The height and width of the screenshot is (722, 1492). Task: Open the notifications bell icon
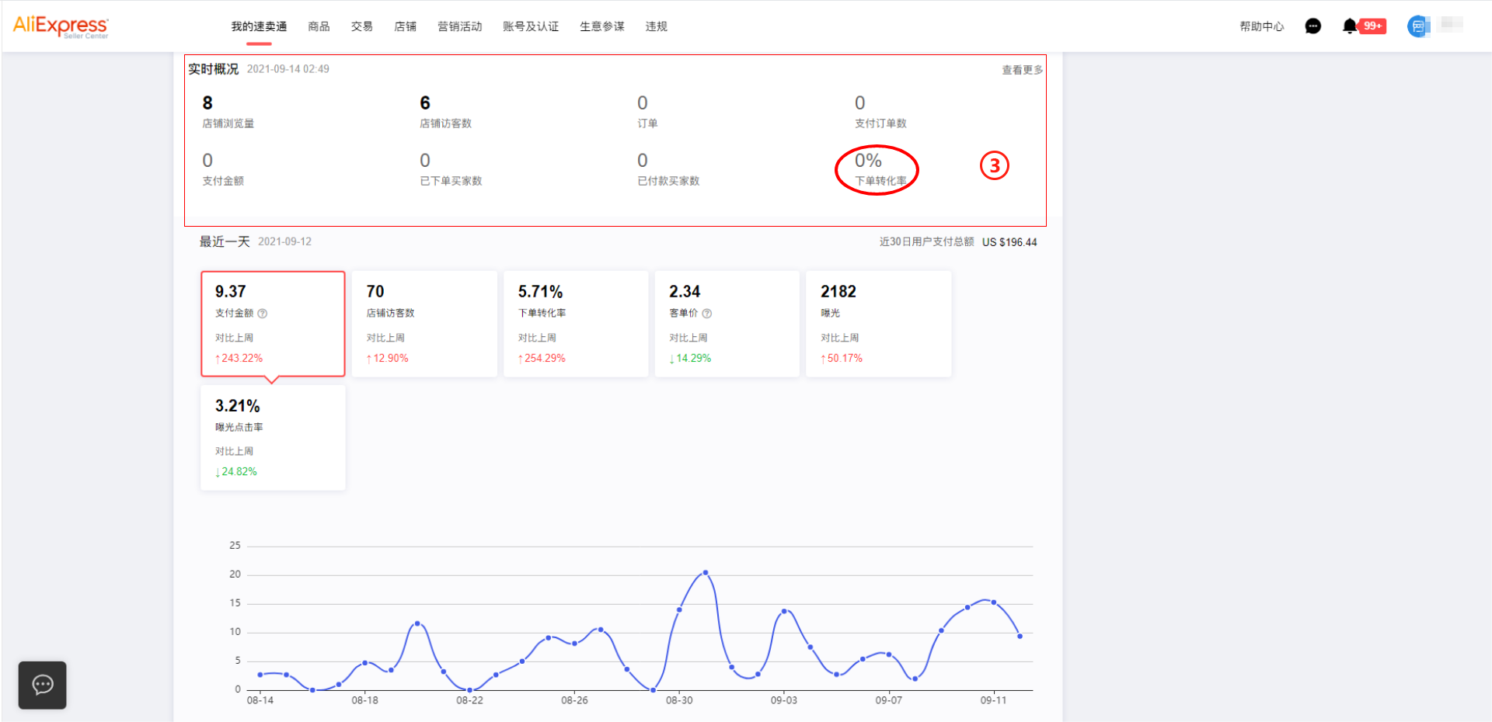[1350, 26]
